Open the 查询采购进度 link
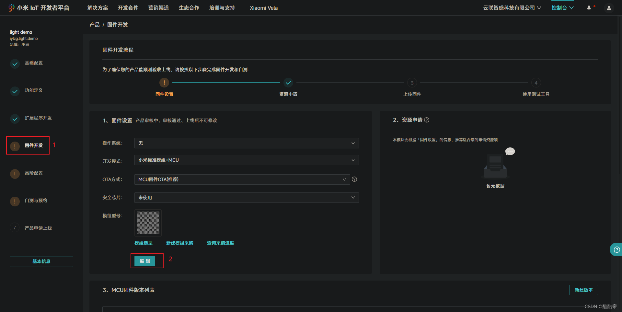 coord(221,243)
